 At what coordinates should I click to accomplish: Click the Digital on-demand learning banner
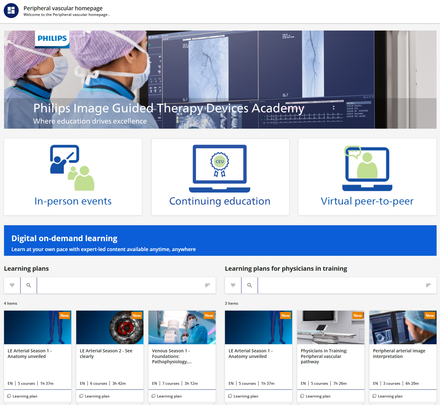point(220,241)
